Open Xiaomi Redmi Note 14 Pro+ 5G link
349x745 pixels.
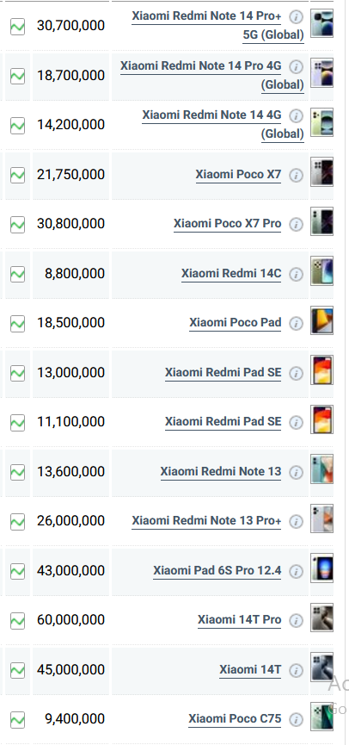coord(217,25)
